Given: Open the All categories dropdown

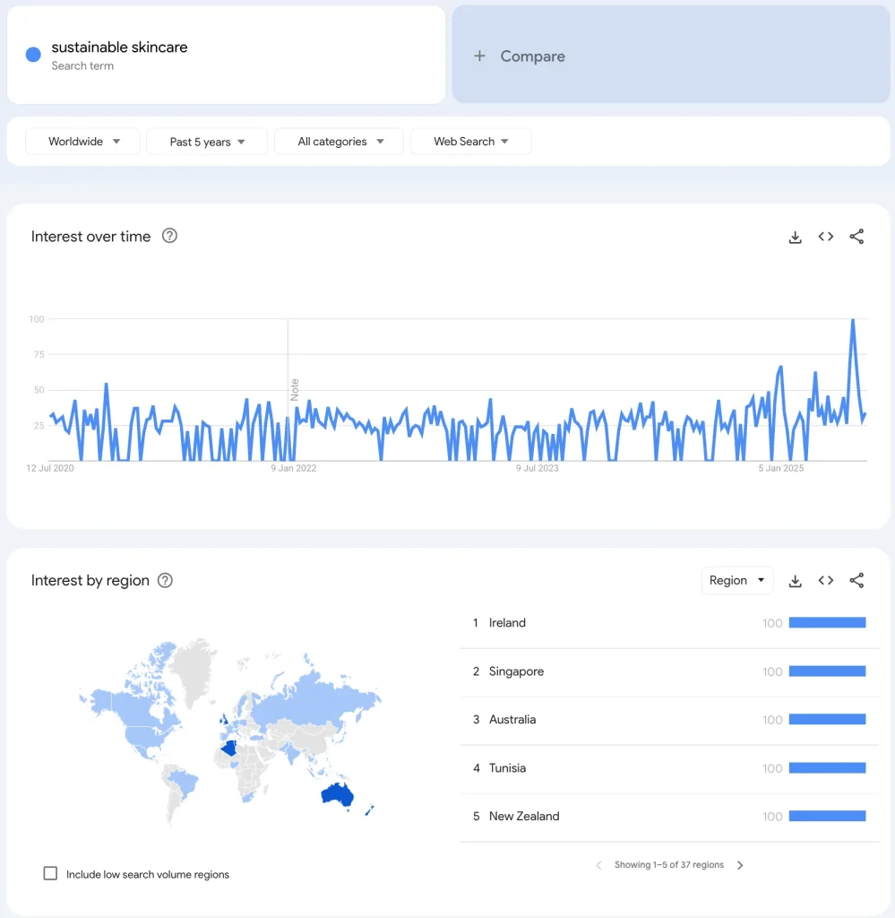Looking at the screenshot, I should pyautogui.click(x=340, y=142).
